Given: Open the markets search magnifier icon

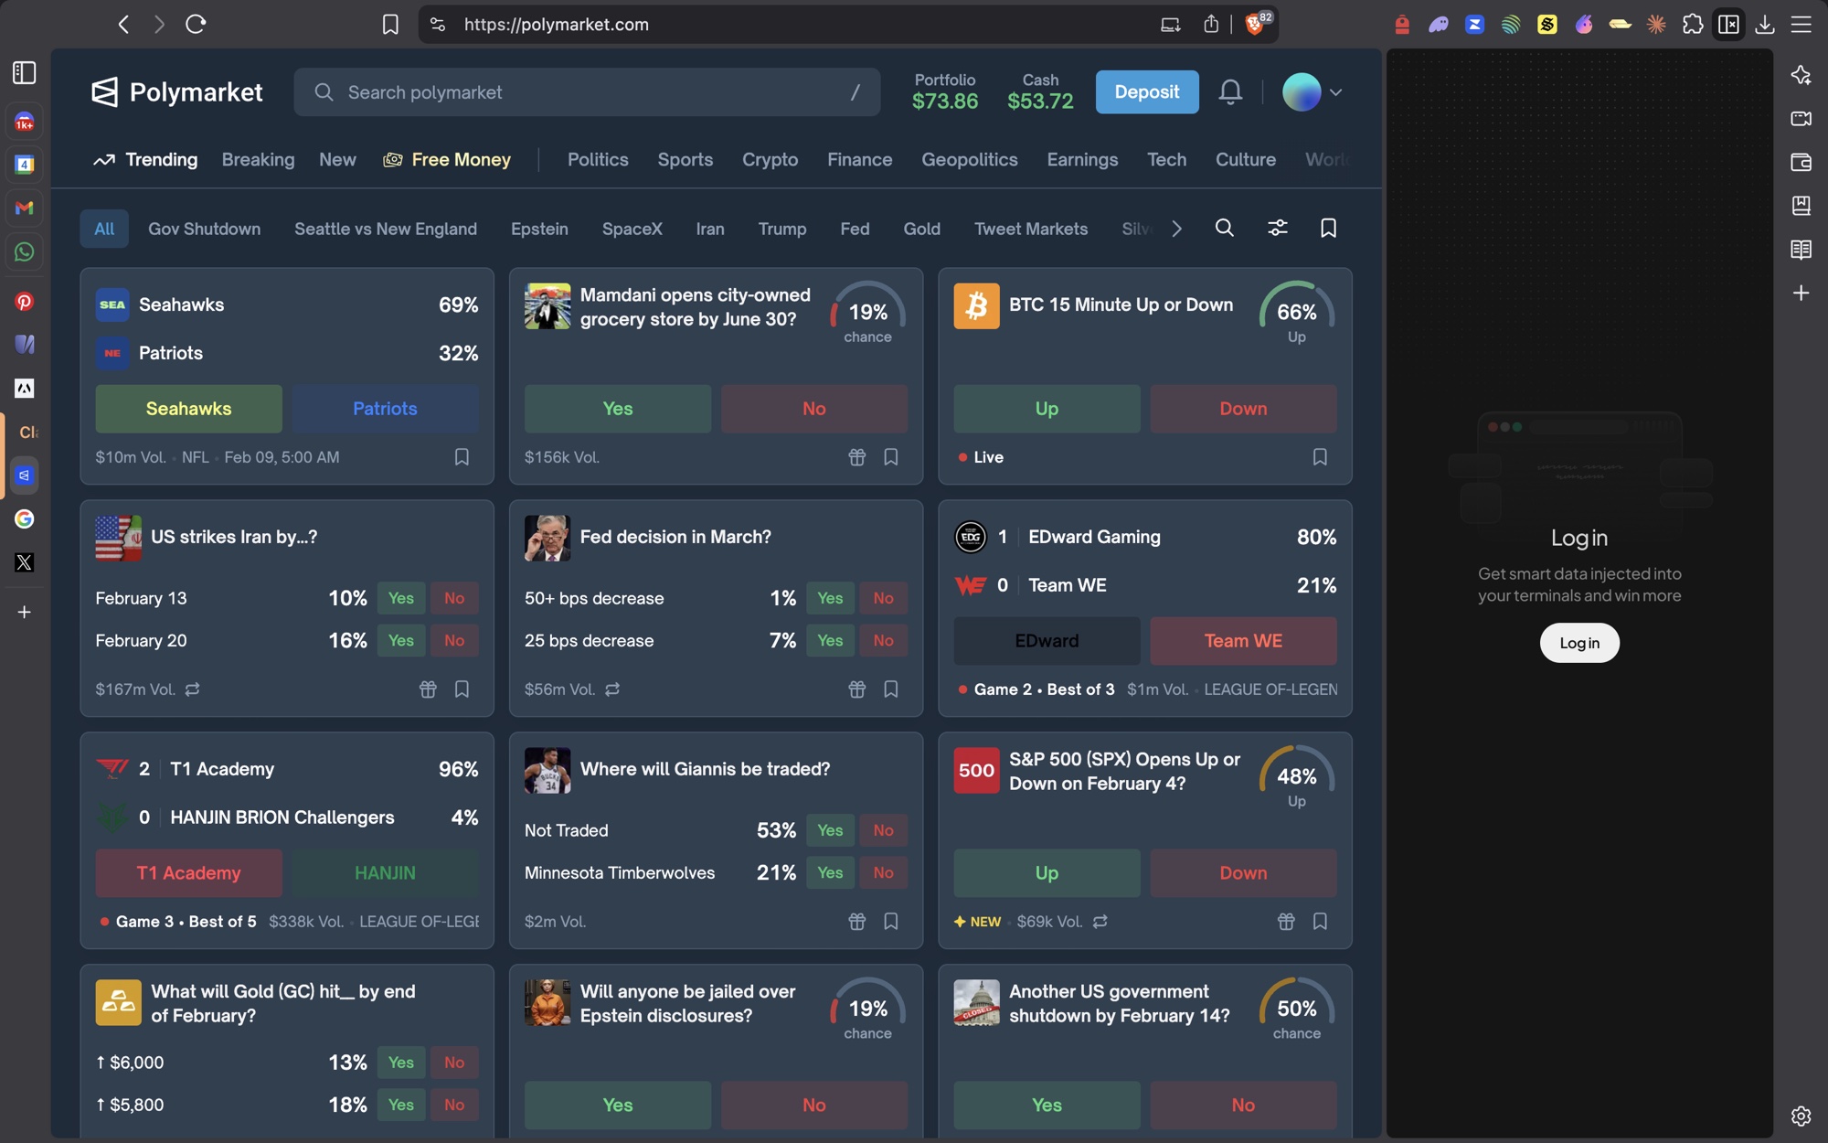Looking at the screenshot, I should coord(1225,229).
